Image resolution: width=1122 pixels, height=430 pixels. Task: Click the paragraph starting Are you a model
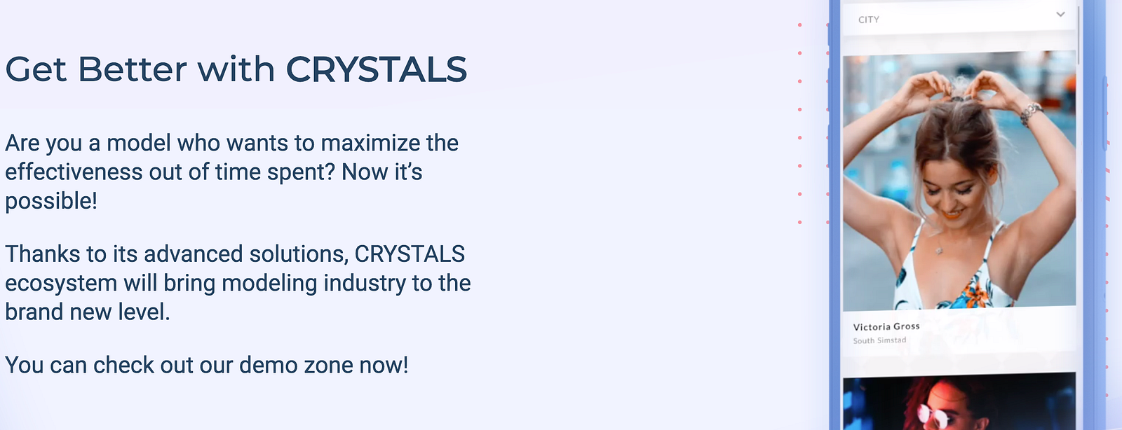231,172
